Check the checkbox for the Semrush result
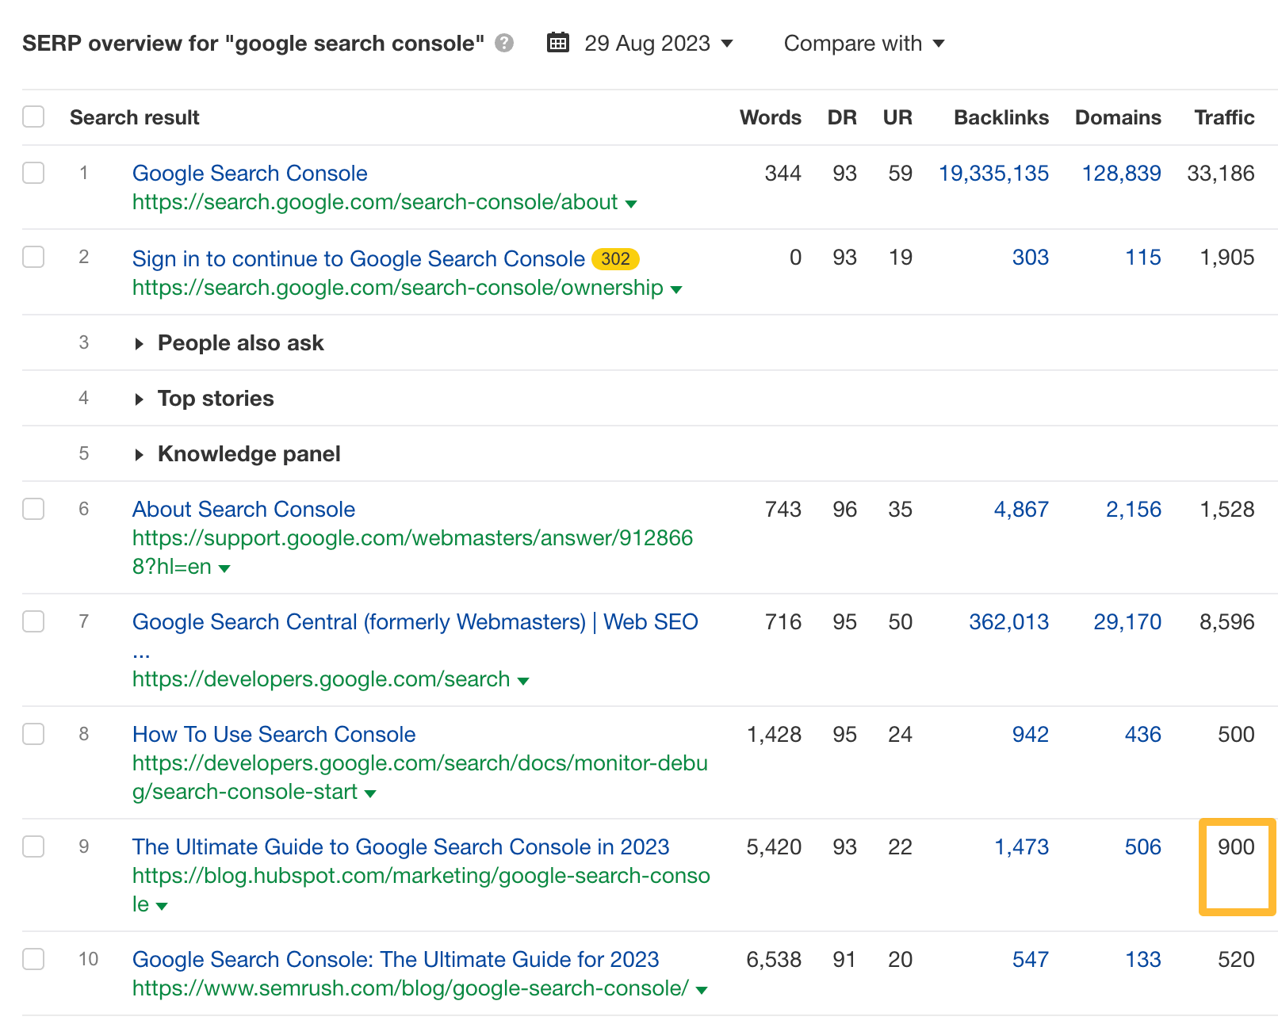The image size is (1278, 1024). pos(33,959)
